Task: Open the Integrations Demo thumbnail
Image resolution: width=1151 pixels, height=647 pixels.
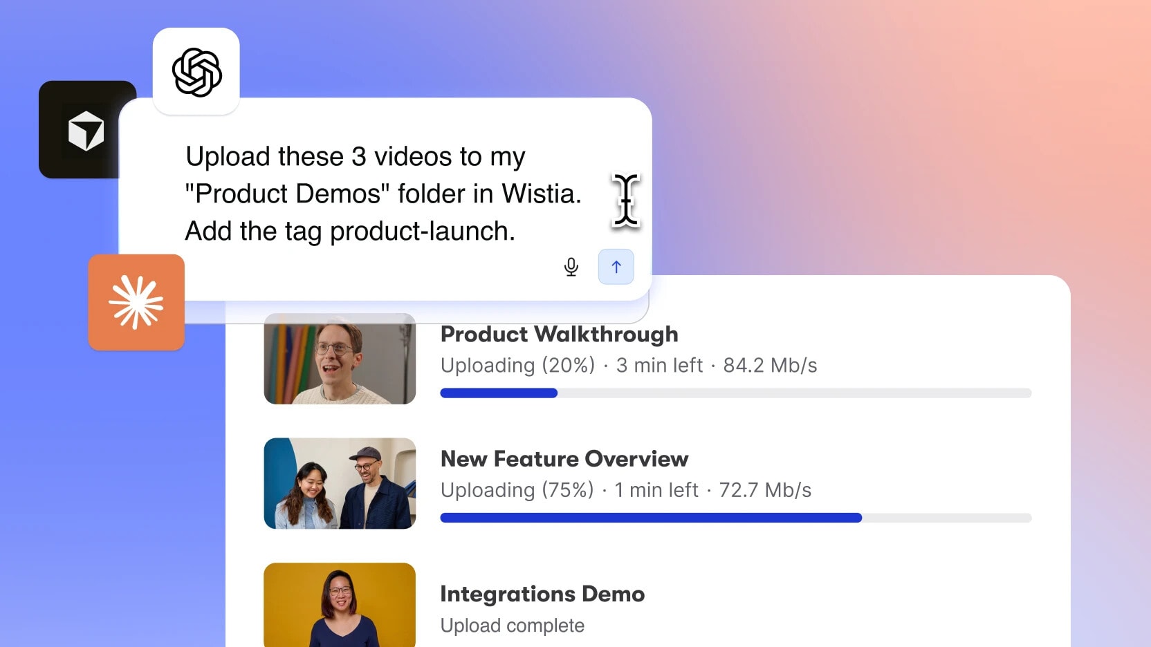Action: click(340, 605)
